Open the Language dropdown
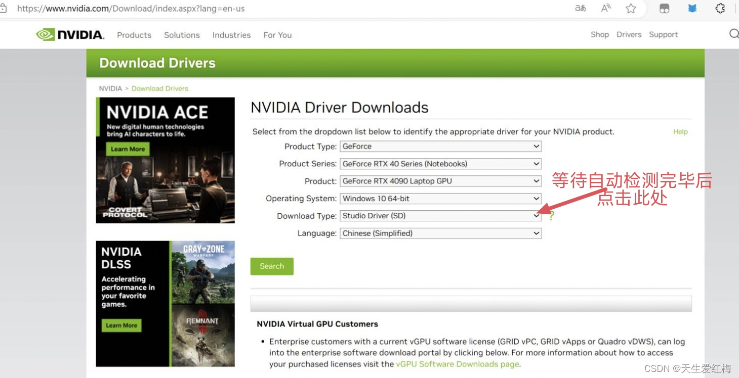The height and width of the screenshot is (378, 739). [441, 233]
